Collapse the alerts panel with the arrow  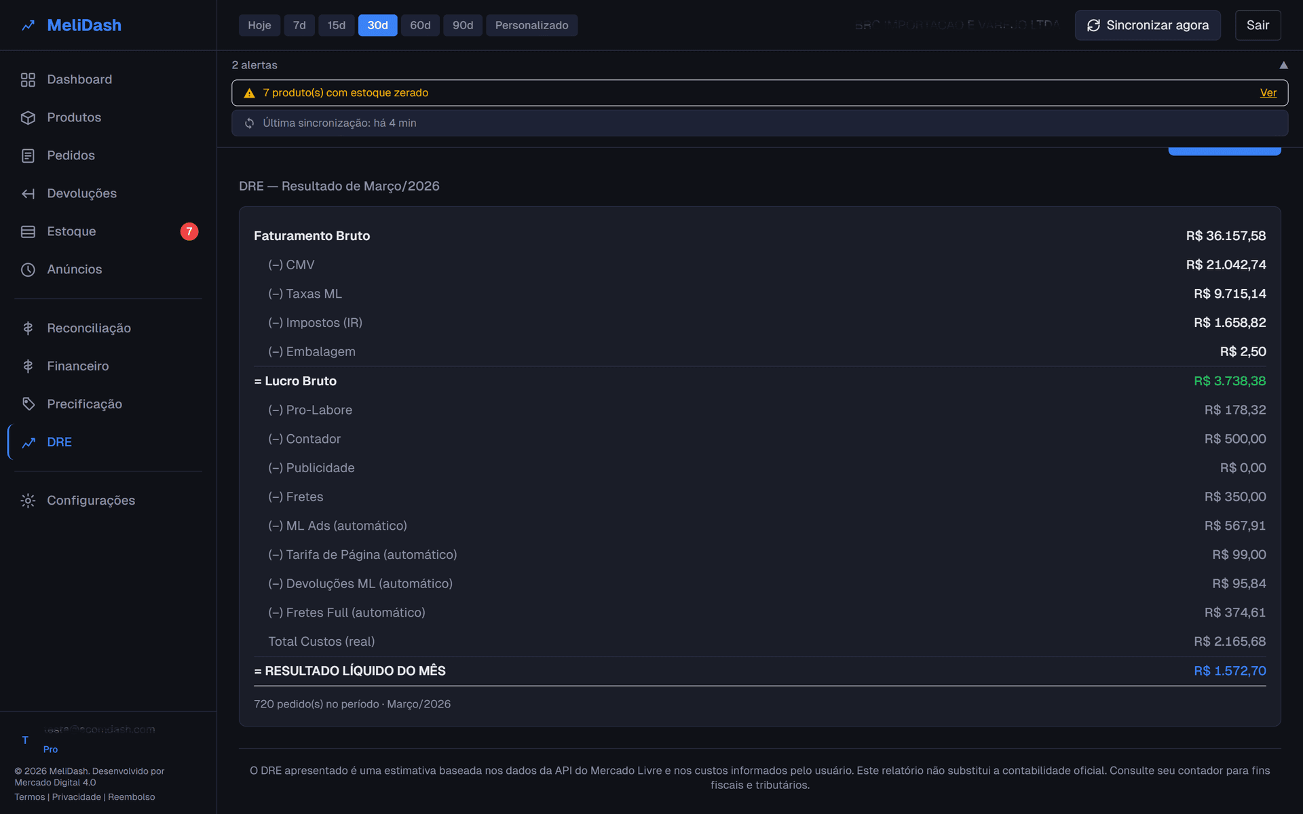1284,64
